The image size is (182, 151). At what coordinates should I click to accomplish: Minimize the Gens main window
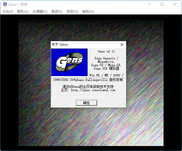pos(149,4)
